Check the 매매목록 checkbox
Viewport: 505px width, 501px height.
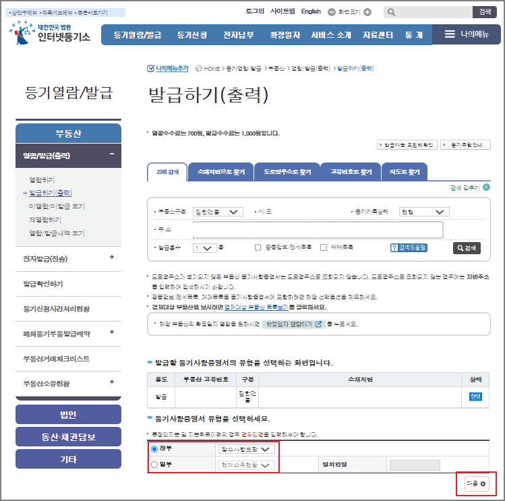tap(324, 247)
